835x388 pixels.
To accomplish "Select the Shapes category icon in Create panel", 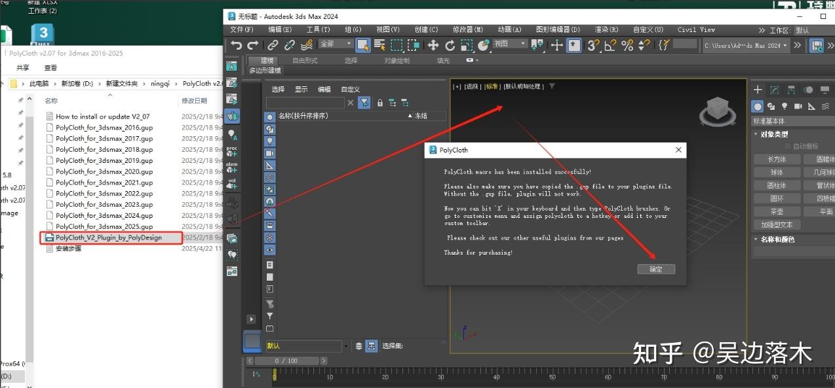I will pyautogui.click(x=771, y=107).
